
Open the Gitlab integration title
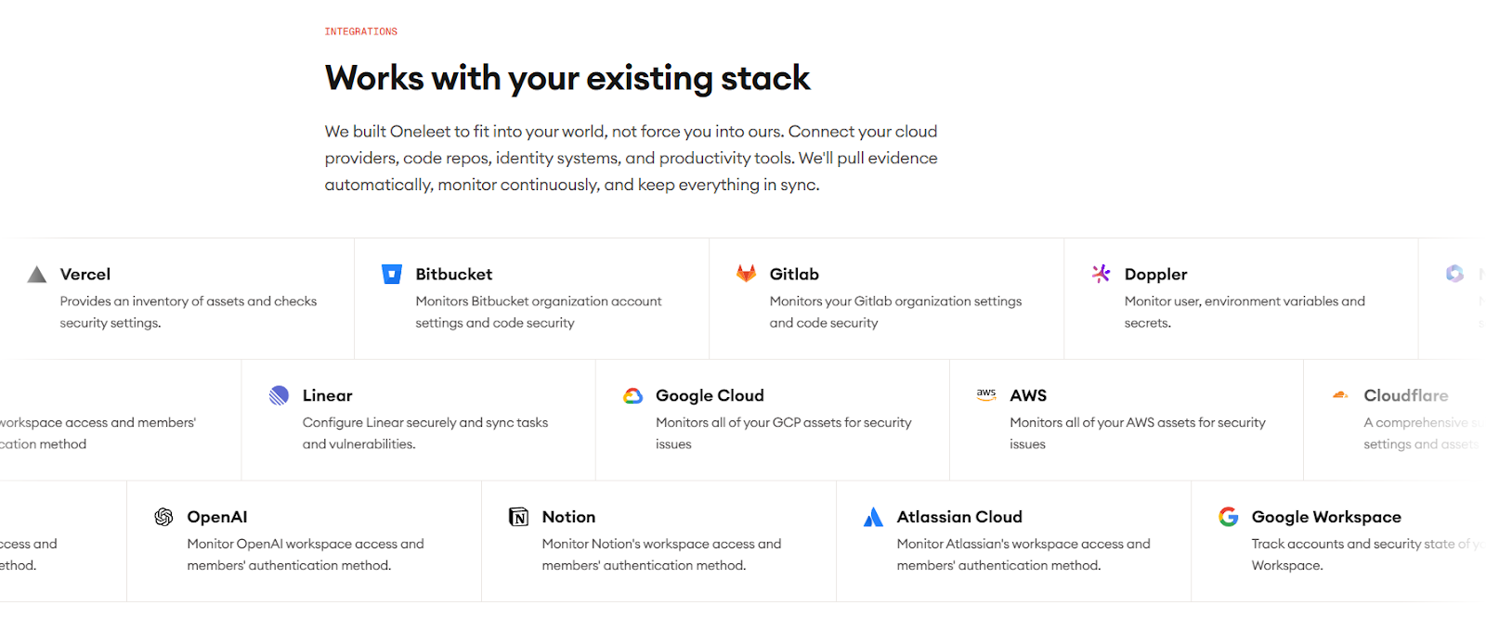[x=794, y=275]
